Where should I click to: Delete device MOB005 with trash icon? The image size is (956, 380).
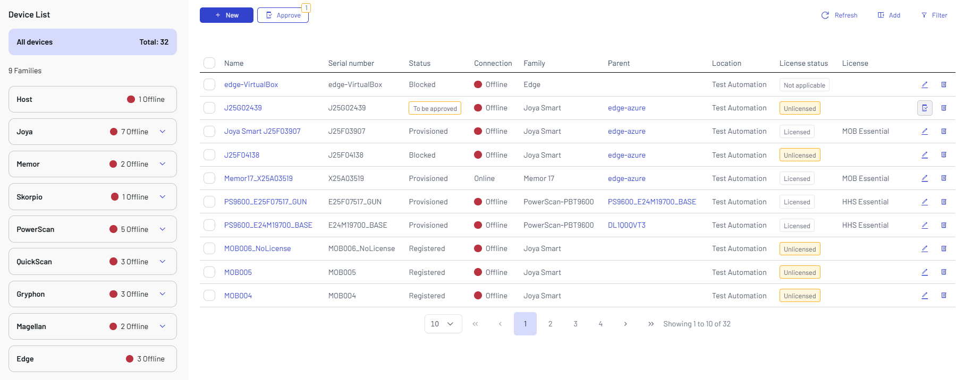coord(944,272)
